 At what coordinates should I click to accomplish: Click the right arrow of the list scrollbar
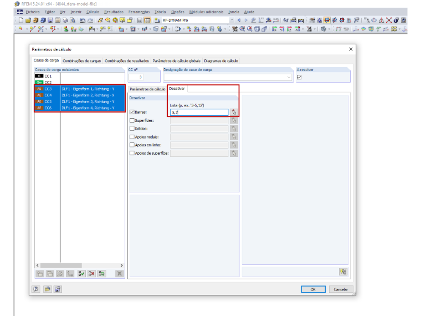click(x=122, y=265)
